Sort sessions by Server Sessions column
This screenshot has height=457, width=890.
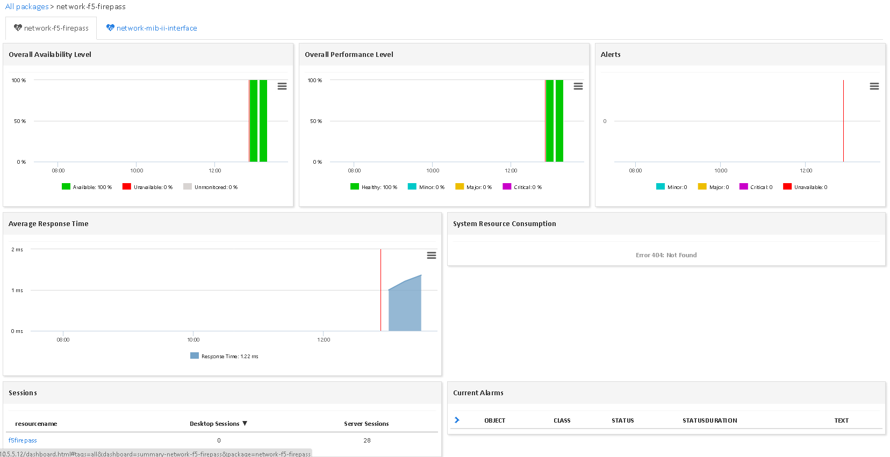pyautogui.click(x=366, y=424)
